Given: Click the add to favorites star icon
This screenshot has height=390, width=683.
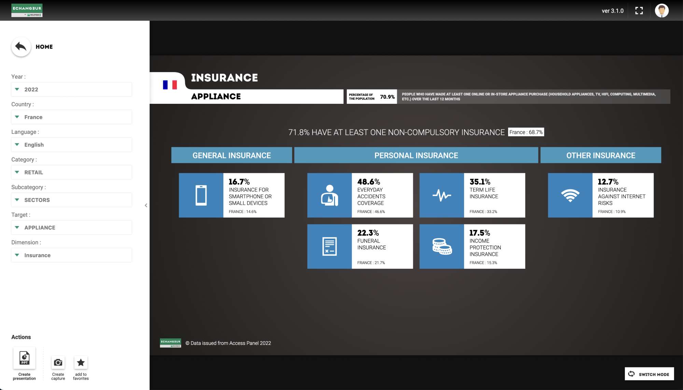Looking at the screenshot, I should (81, 363).
